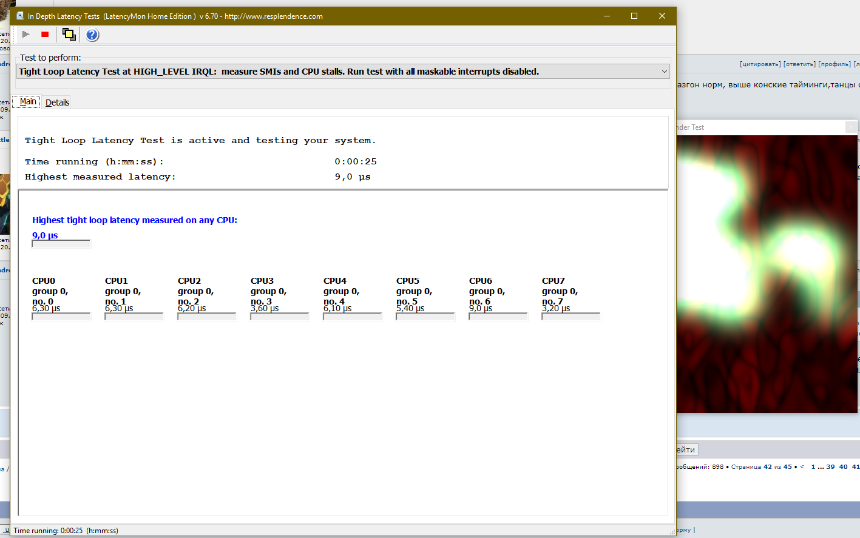The height and width of the screenshot is (538, 860).
Task: Go to forum page 40
Action: [x=843, y=466]
